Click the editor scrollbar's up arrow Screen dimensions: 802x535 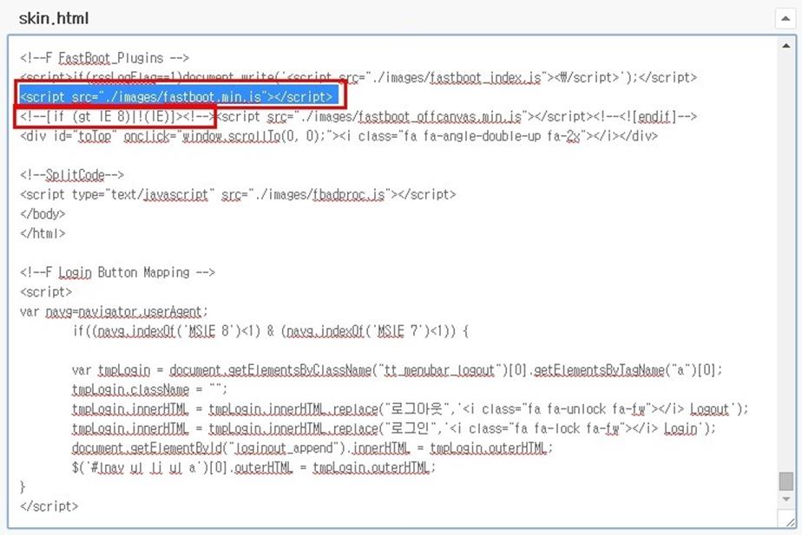(786, 46)
